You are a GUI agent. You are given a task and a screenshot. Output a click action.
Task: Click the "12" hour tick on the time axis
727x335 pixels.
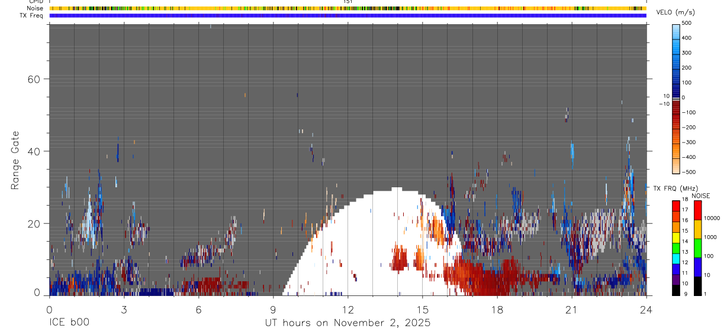[x=348, y=310]
